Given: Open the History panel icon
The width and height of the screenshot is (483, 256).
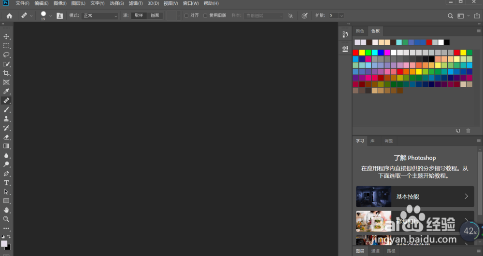Looking at the screenshot, I should [x=345, y=34].
